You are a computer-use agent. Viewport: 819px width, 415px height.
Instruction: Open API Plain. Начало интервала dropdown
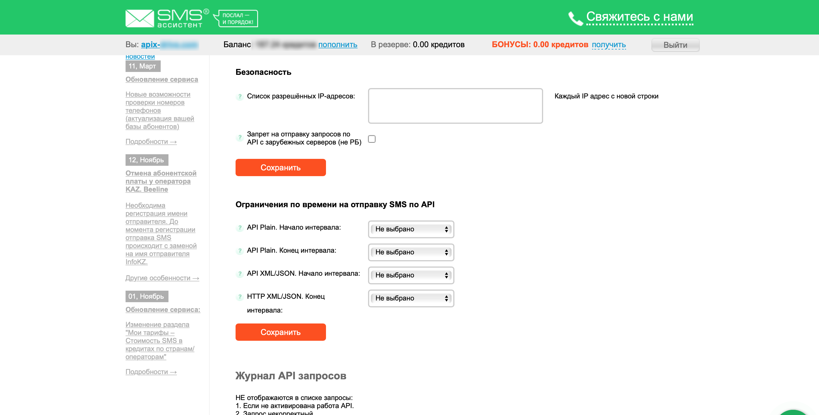pos(411,229)
